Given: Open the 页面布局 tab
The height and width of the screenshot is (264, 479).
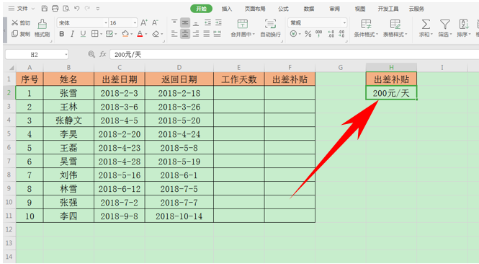Looking at the screenshot, I should [x=255, y=9].
